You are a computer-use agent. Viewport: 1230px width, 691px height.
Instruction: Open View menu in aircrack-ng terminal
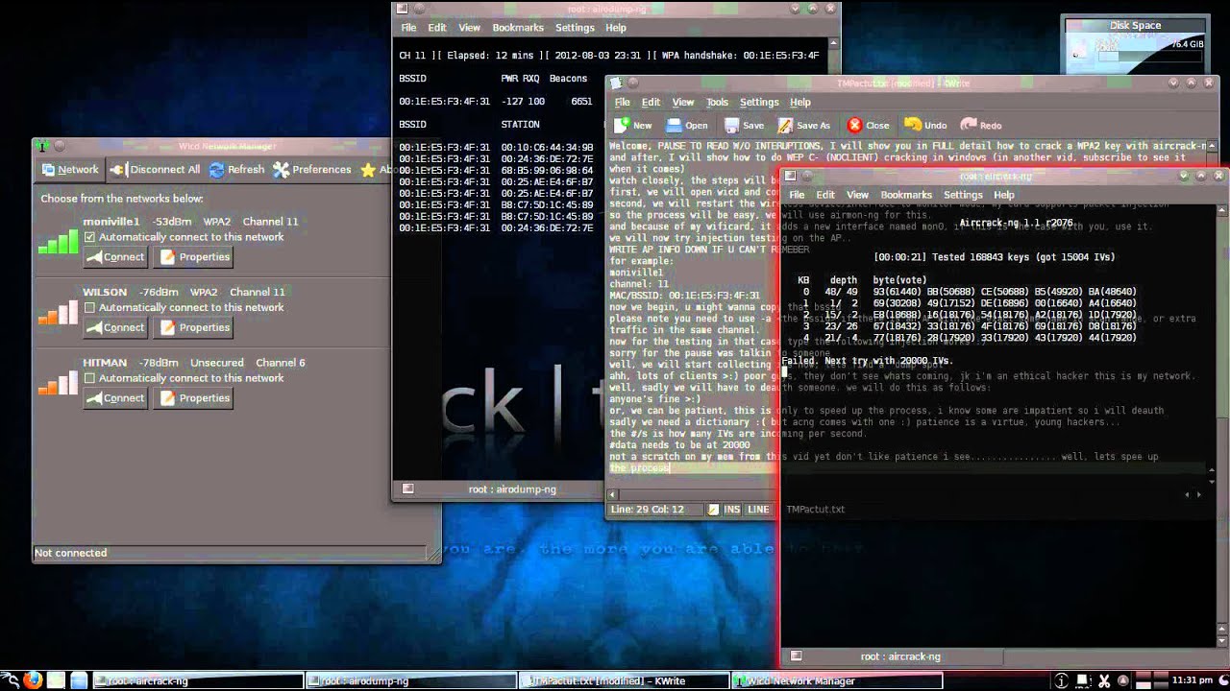857,195
